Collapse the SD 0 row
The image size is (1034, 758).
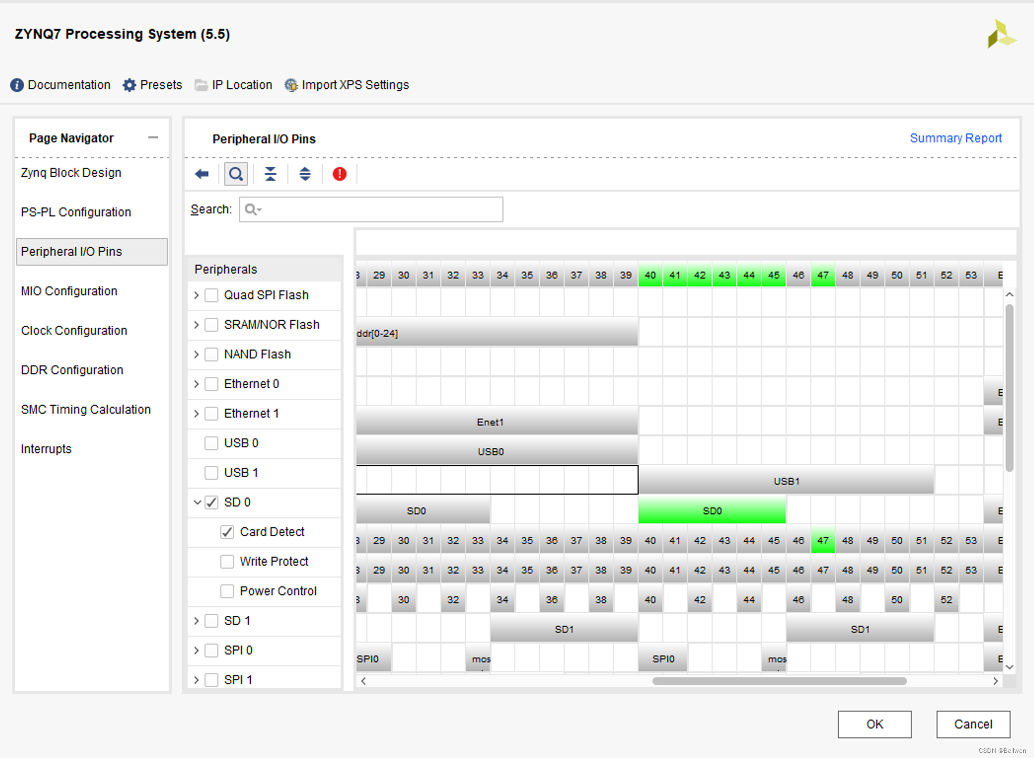tap(197, 502)
